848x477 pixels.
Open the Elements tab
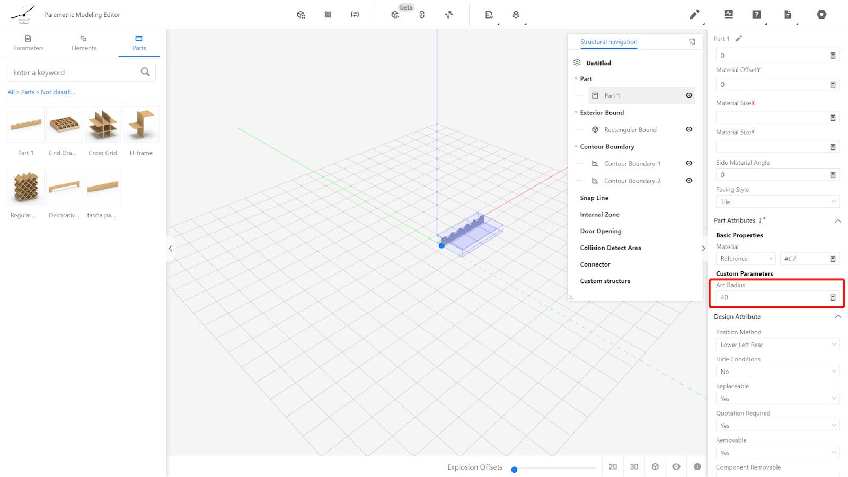[84, 43]
